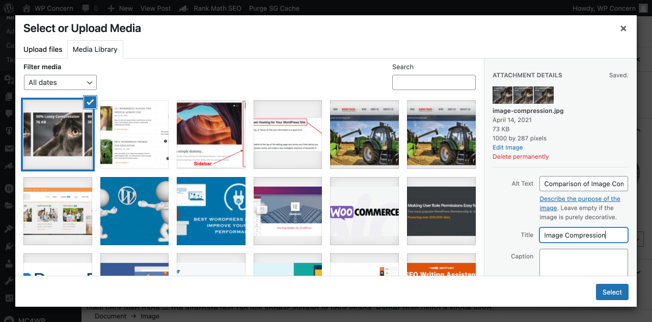Focus the media Search field
This screenshot has height=322, width=652.
tap(433, 82)
